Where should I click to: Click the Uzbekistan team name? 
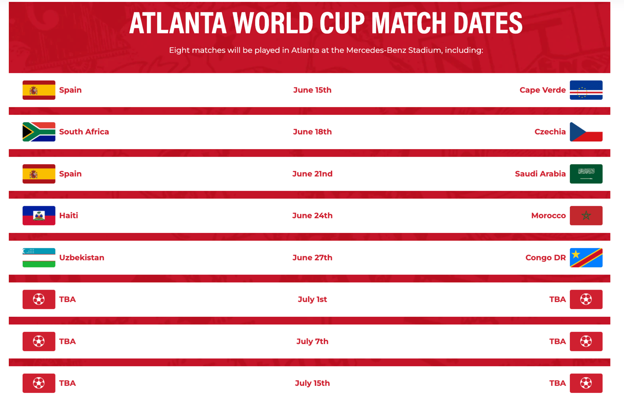pos(82,257)
